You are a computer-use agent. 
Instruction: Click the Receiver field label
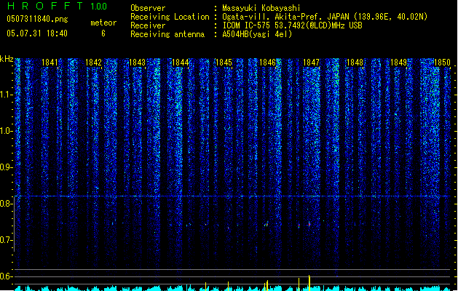pos(148,25)
